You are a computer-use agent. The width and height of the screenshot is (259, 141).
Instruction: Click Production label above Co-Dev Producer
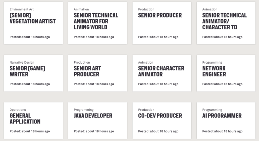tap(146, 110)
